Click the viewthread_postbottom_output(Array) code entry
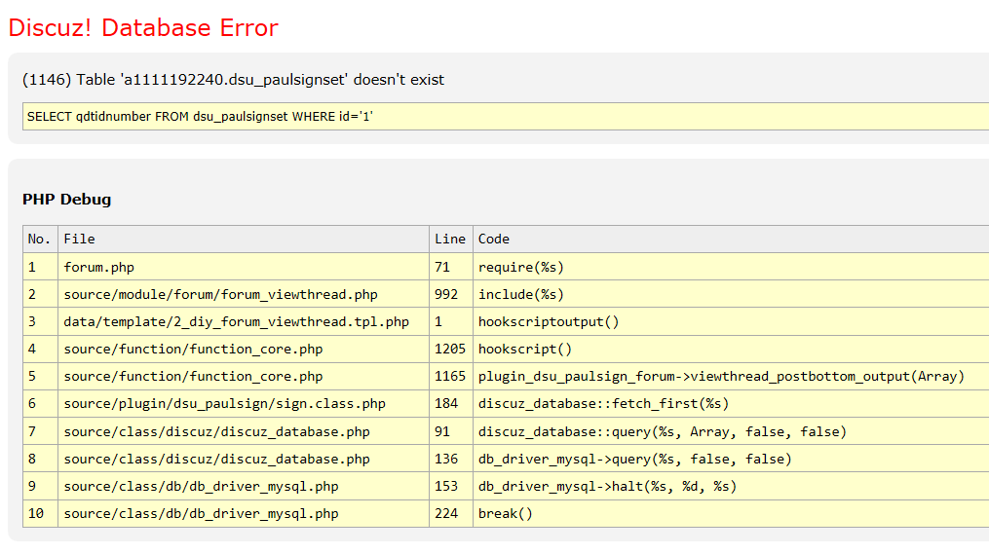This screenshot has height=554, width=989. click(721, 377)
